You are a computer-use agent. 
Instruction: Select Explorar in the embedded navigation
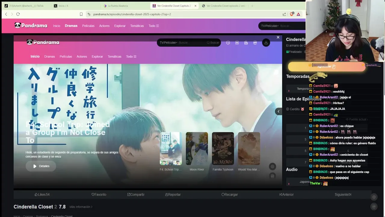pyautogui.click(x=97, y=57)
